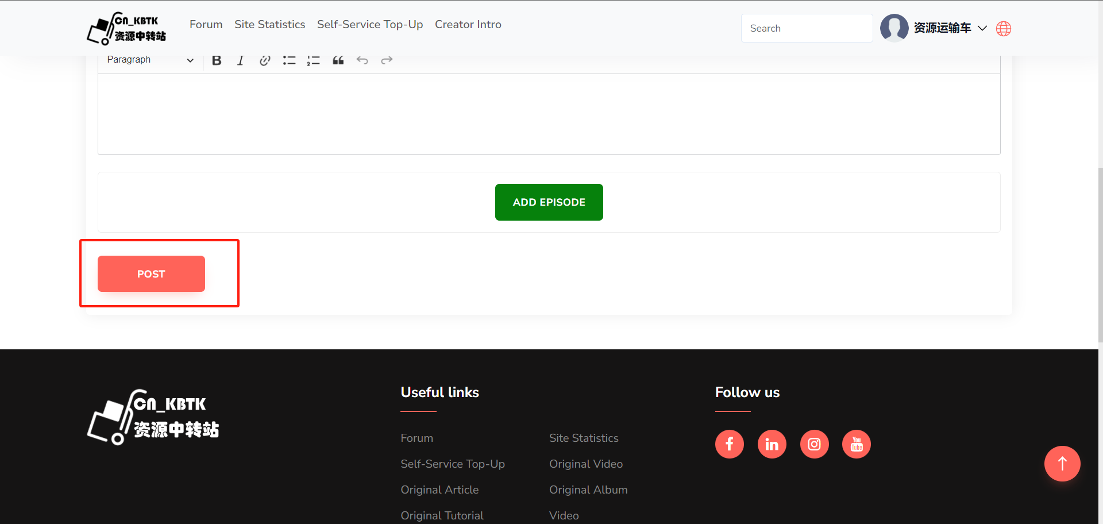Add a block quote
The height and width of the screenshot is (524, 1103).
338,60
